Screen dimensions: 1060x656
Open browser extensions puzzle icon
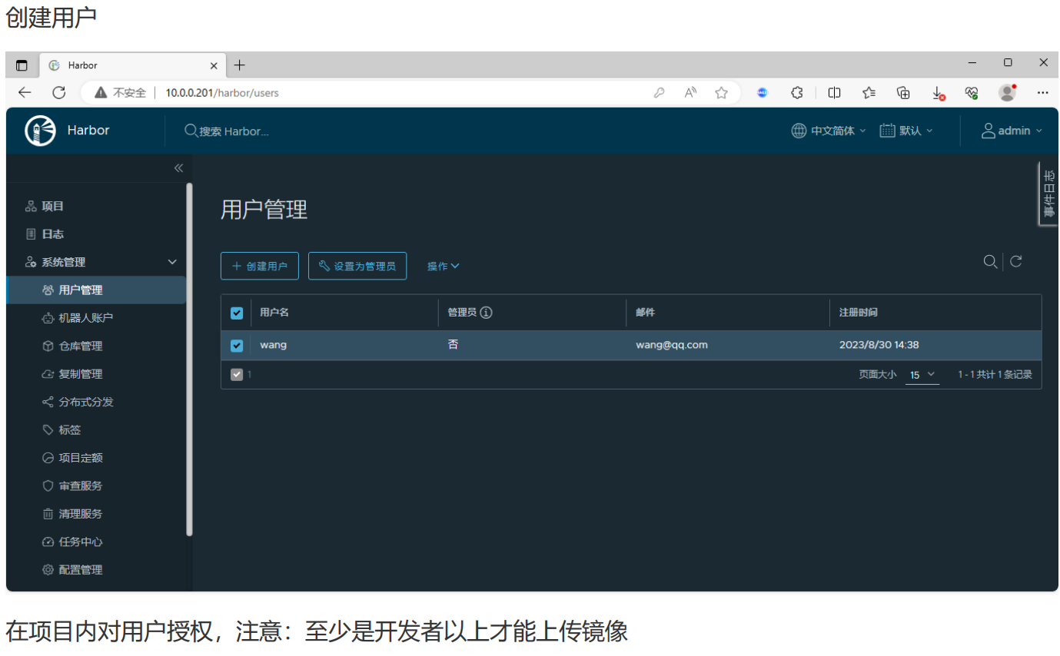click(x=797, y=93)
